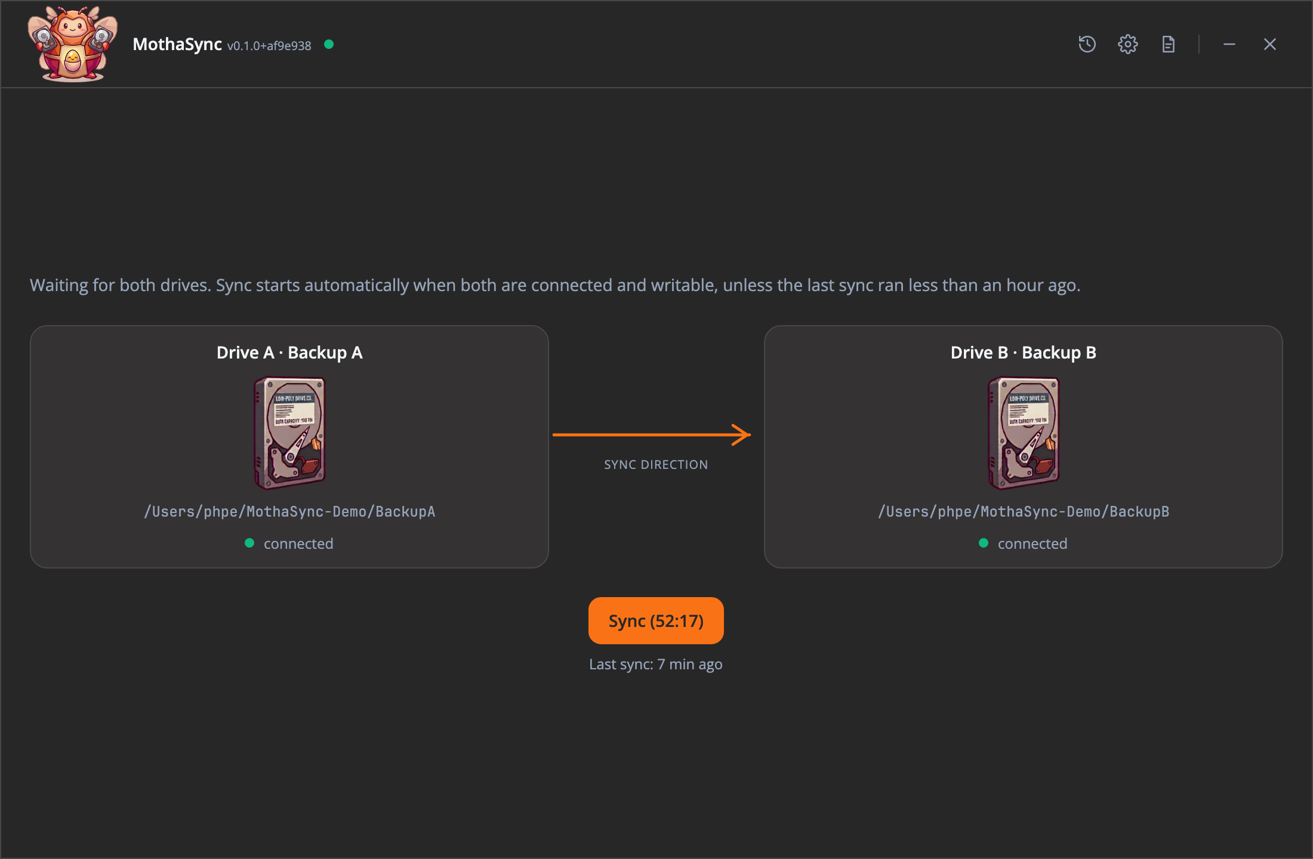Viewport: 1313px width, 859px height.
Task: Click Drive B connected status
Action: [x=1024, y=543]
